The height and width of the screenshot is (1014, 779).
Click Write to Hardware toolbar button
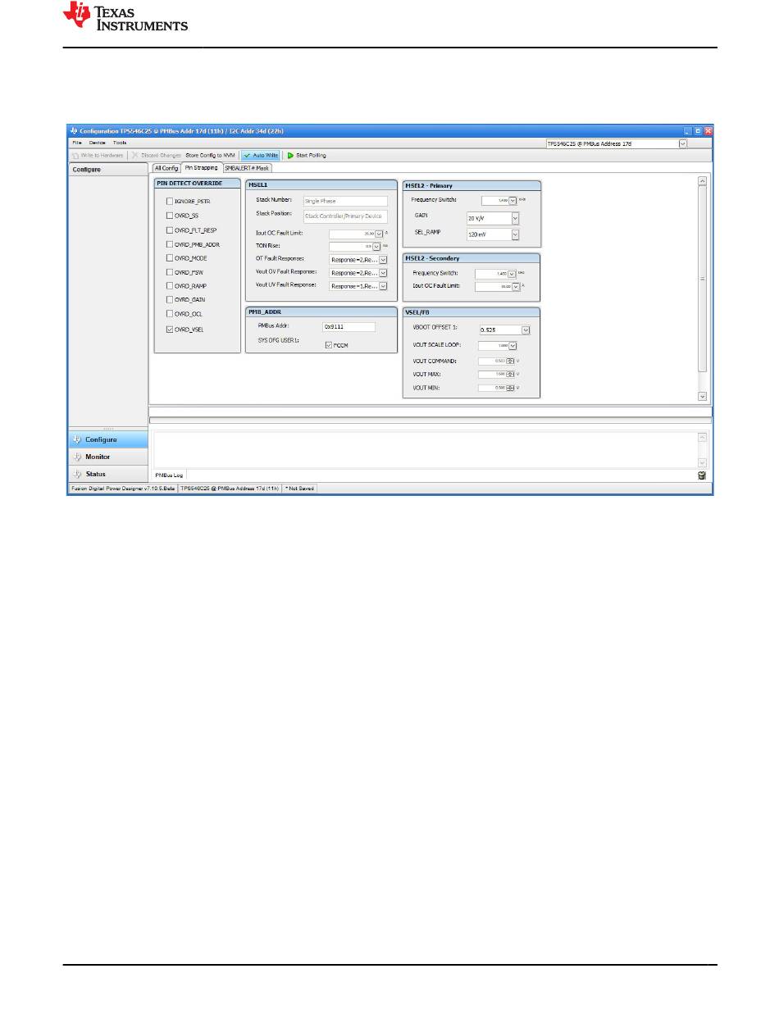coord(98,155)
